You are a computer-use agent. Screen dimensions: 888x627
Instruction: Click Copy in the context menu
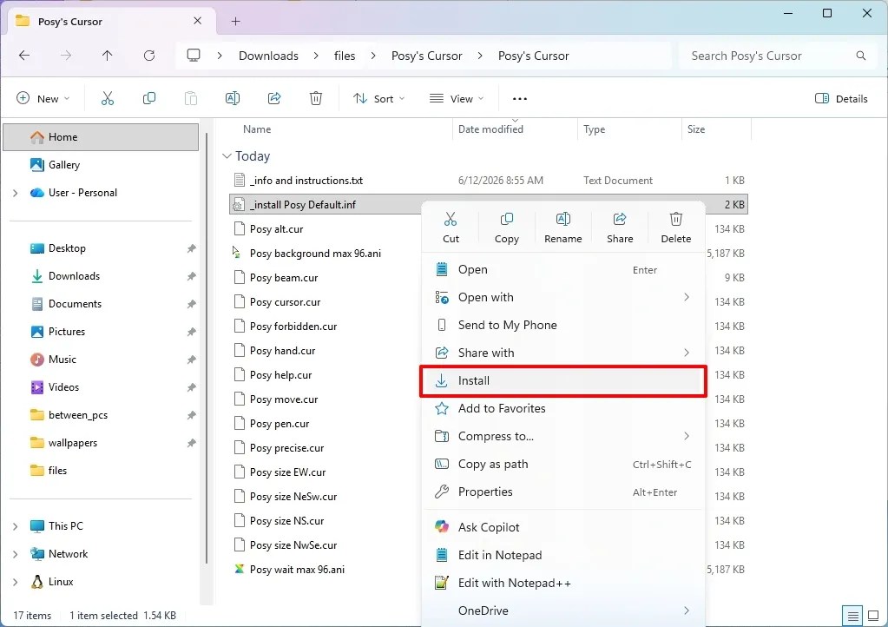click(507, 228)
